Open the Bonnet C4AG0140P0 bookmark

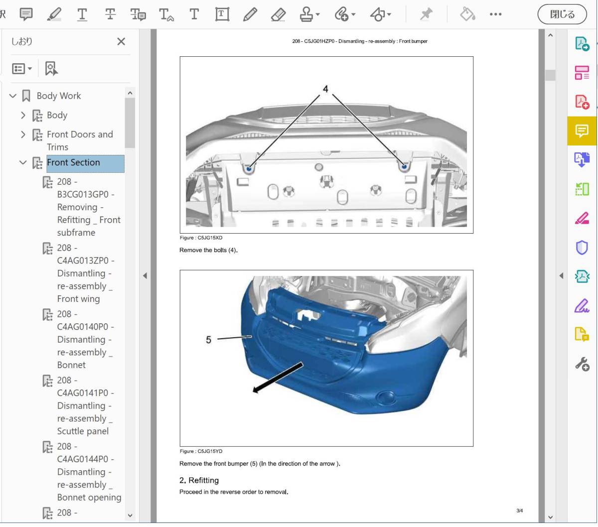click(86, 340)
